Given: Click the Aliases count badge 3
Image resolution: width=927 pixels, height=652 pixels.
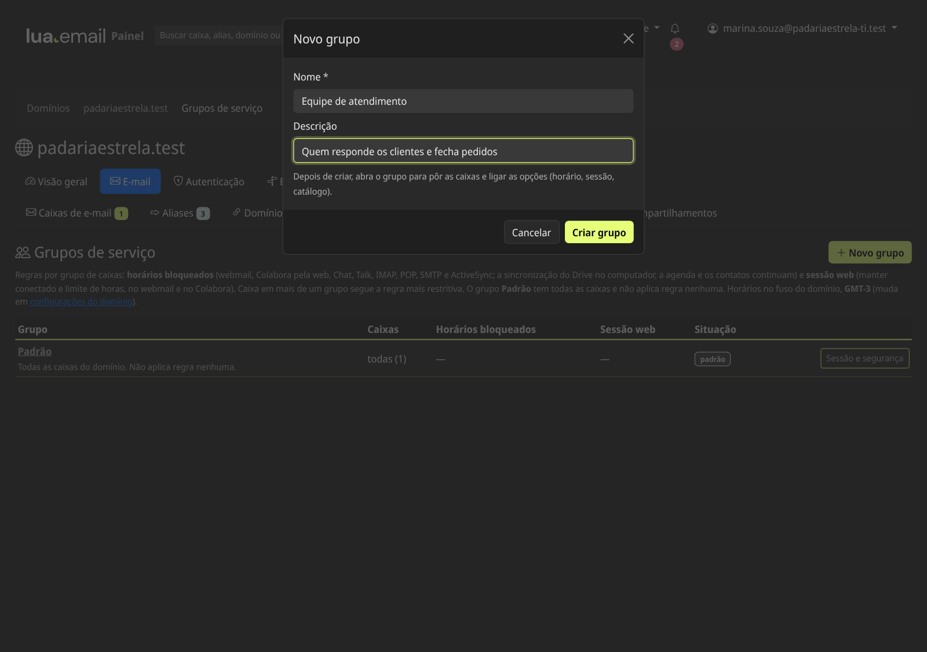Looking at the screenshot, I should coord(203,214).
